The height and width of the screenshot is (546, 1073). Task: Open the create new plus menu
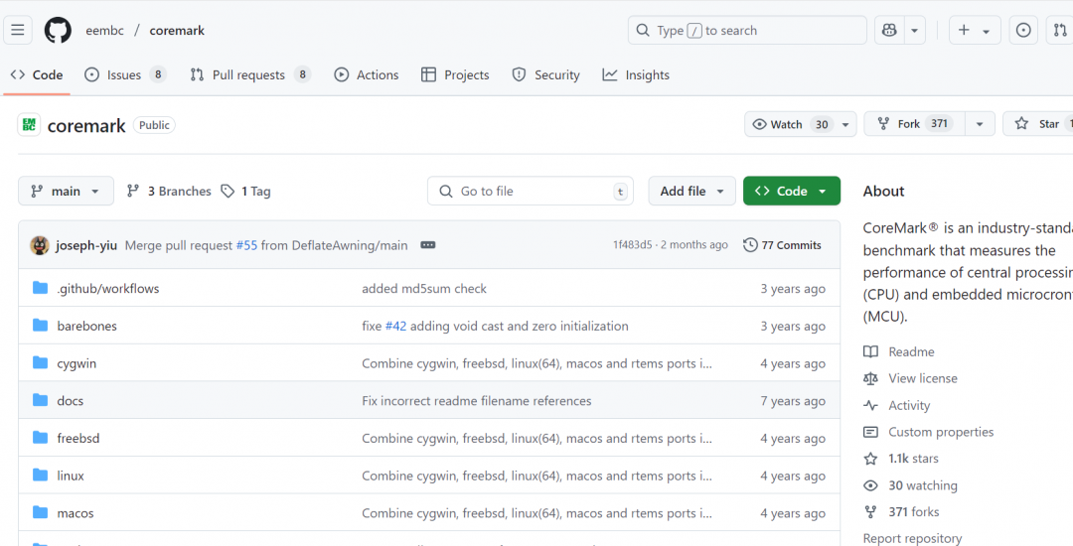975,30
